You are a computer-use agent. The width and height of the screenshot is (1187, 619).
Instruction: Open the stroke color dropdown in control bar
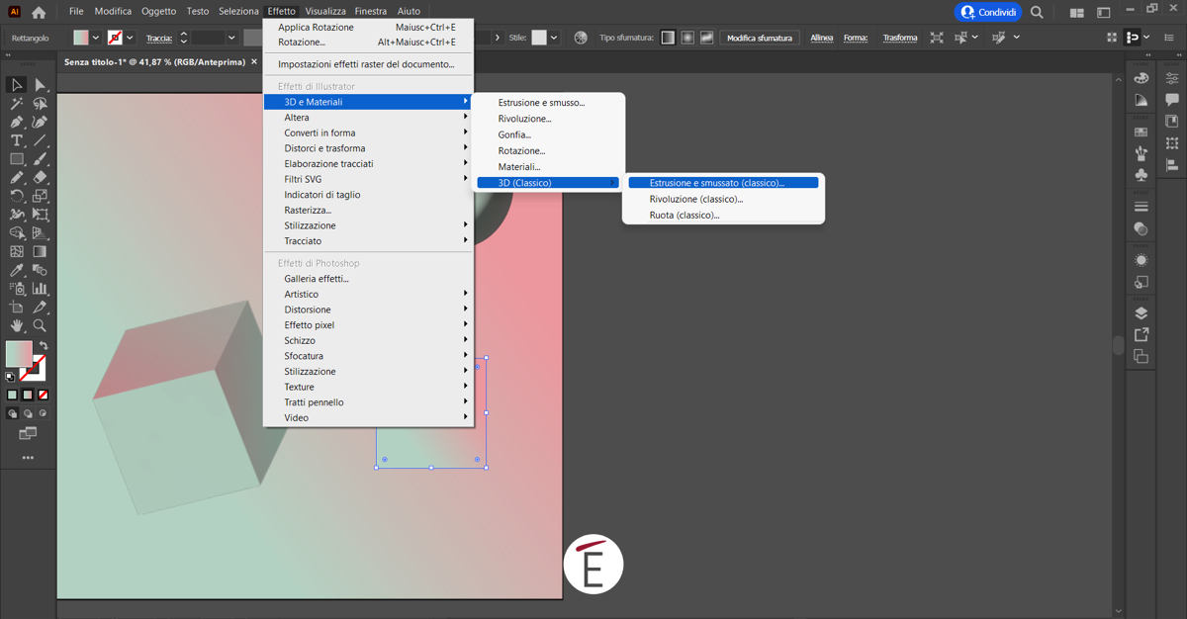click(130, 38)
